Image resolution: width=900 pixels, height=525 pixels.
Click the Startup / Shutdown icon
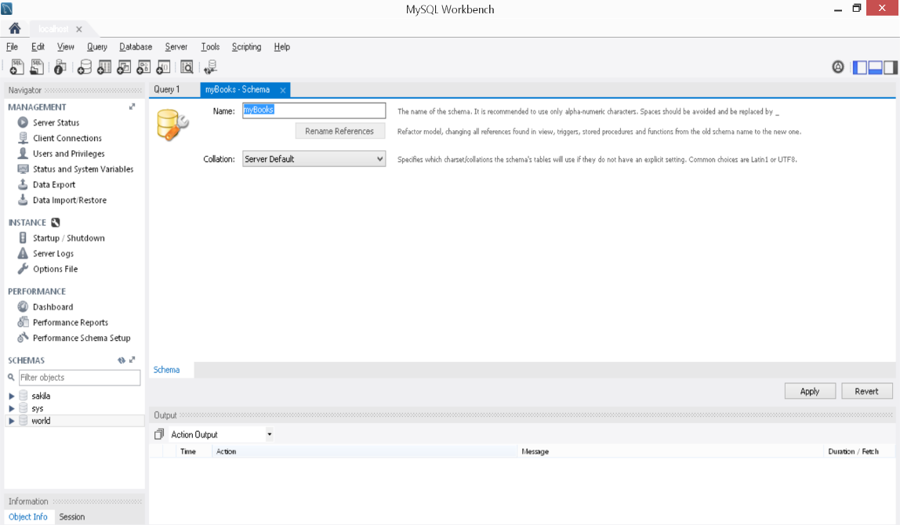pyautogui.click(x=23, y=237)
